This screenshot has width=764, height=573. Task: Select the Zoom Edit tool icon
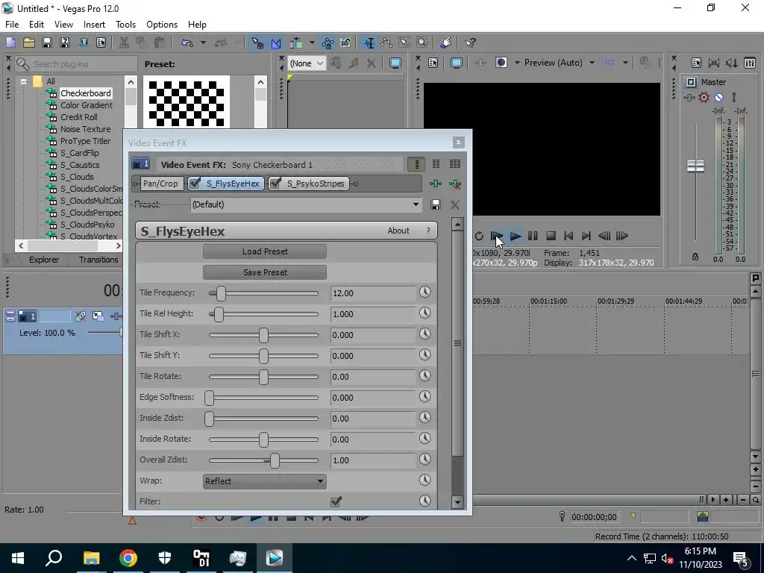(422, 43)
